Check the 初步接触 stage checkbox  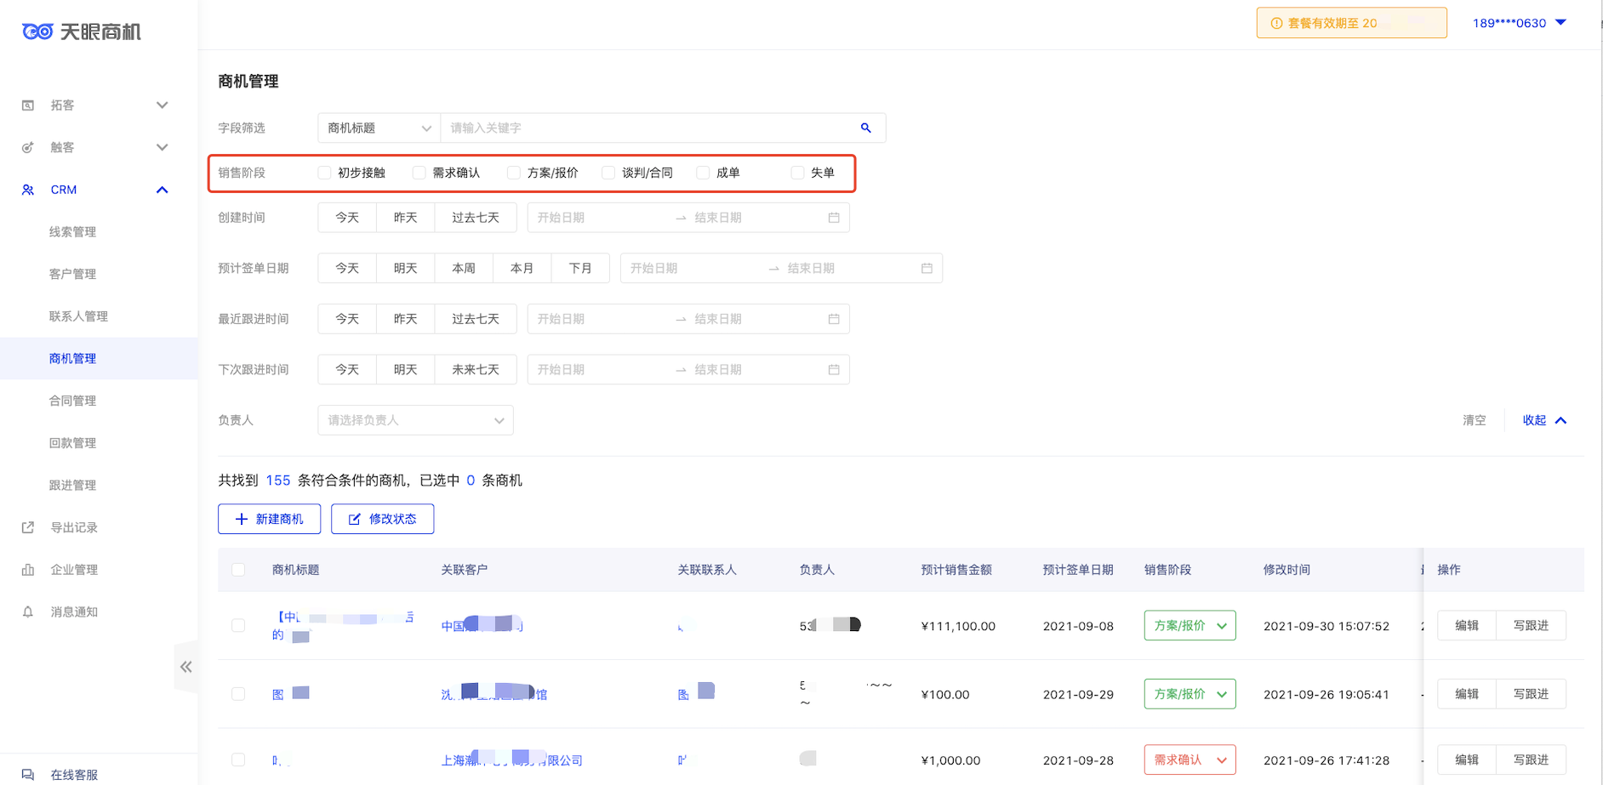click(x=324, y=173)
